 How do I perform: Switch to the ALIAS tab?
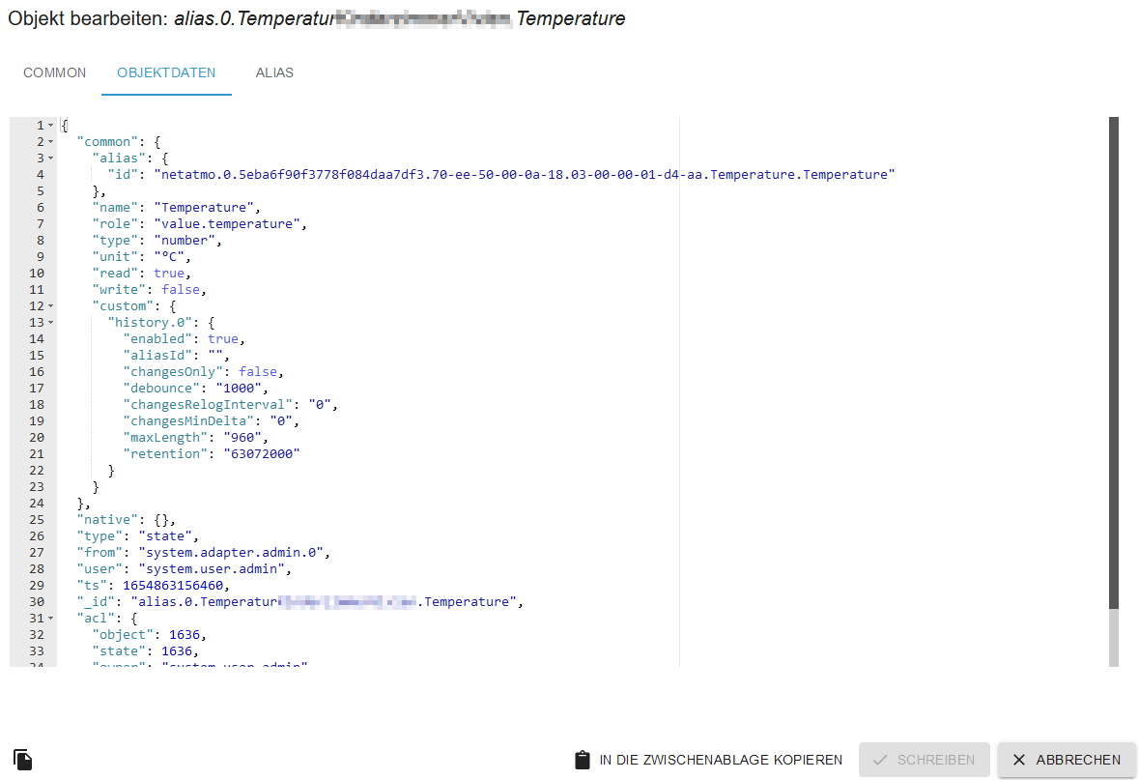[x=274, y=72]
